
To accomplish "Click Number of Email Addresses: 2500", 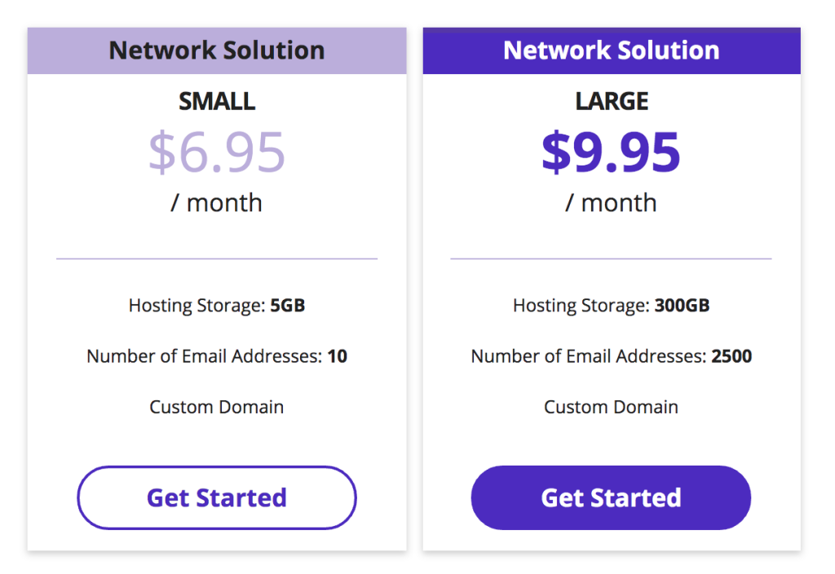I will [x=612, y=356].
